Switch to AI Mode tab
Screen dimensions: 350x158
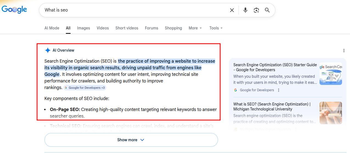52,28
